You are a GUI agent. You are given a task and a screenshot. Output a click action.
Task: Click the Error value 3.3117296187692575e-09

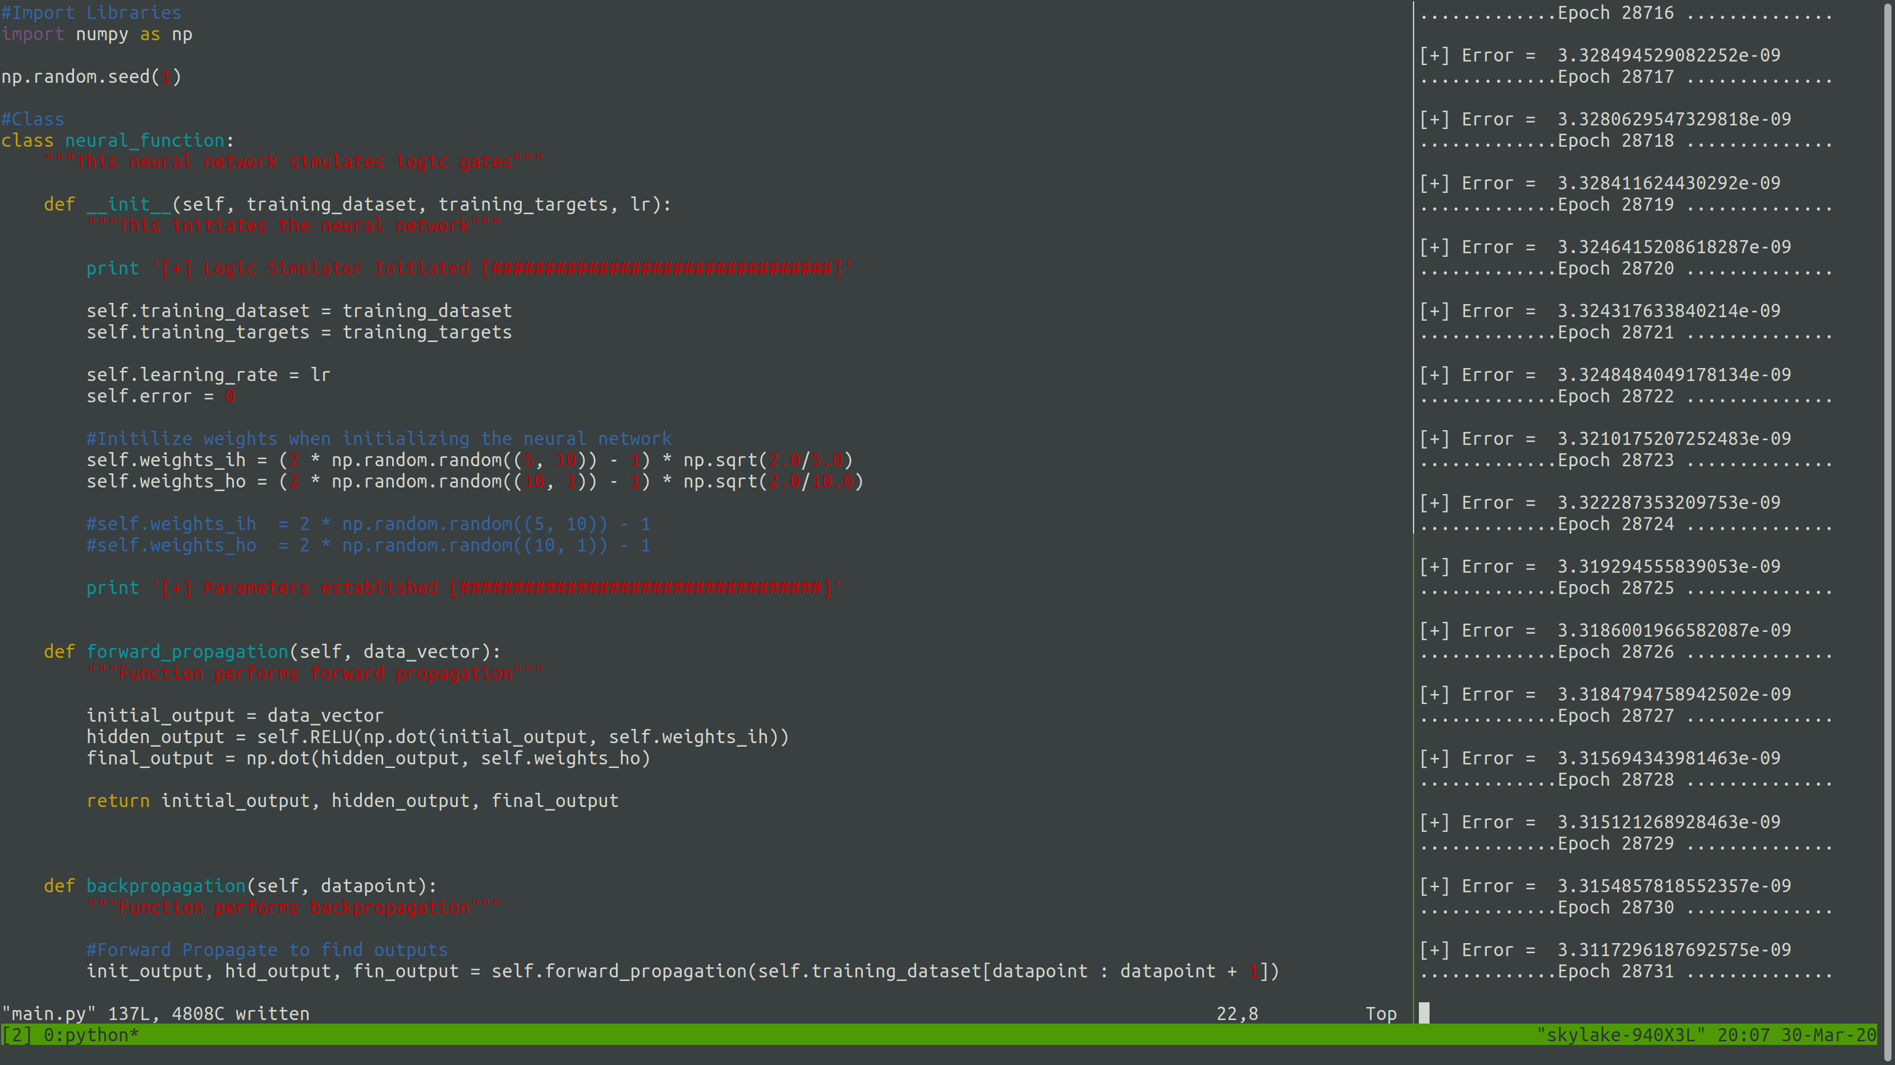1674,950
